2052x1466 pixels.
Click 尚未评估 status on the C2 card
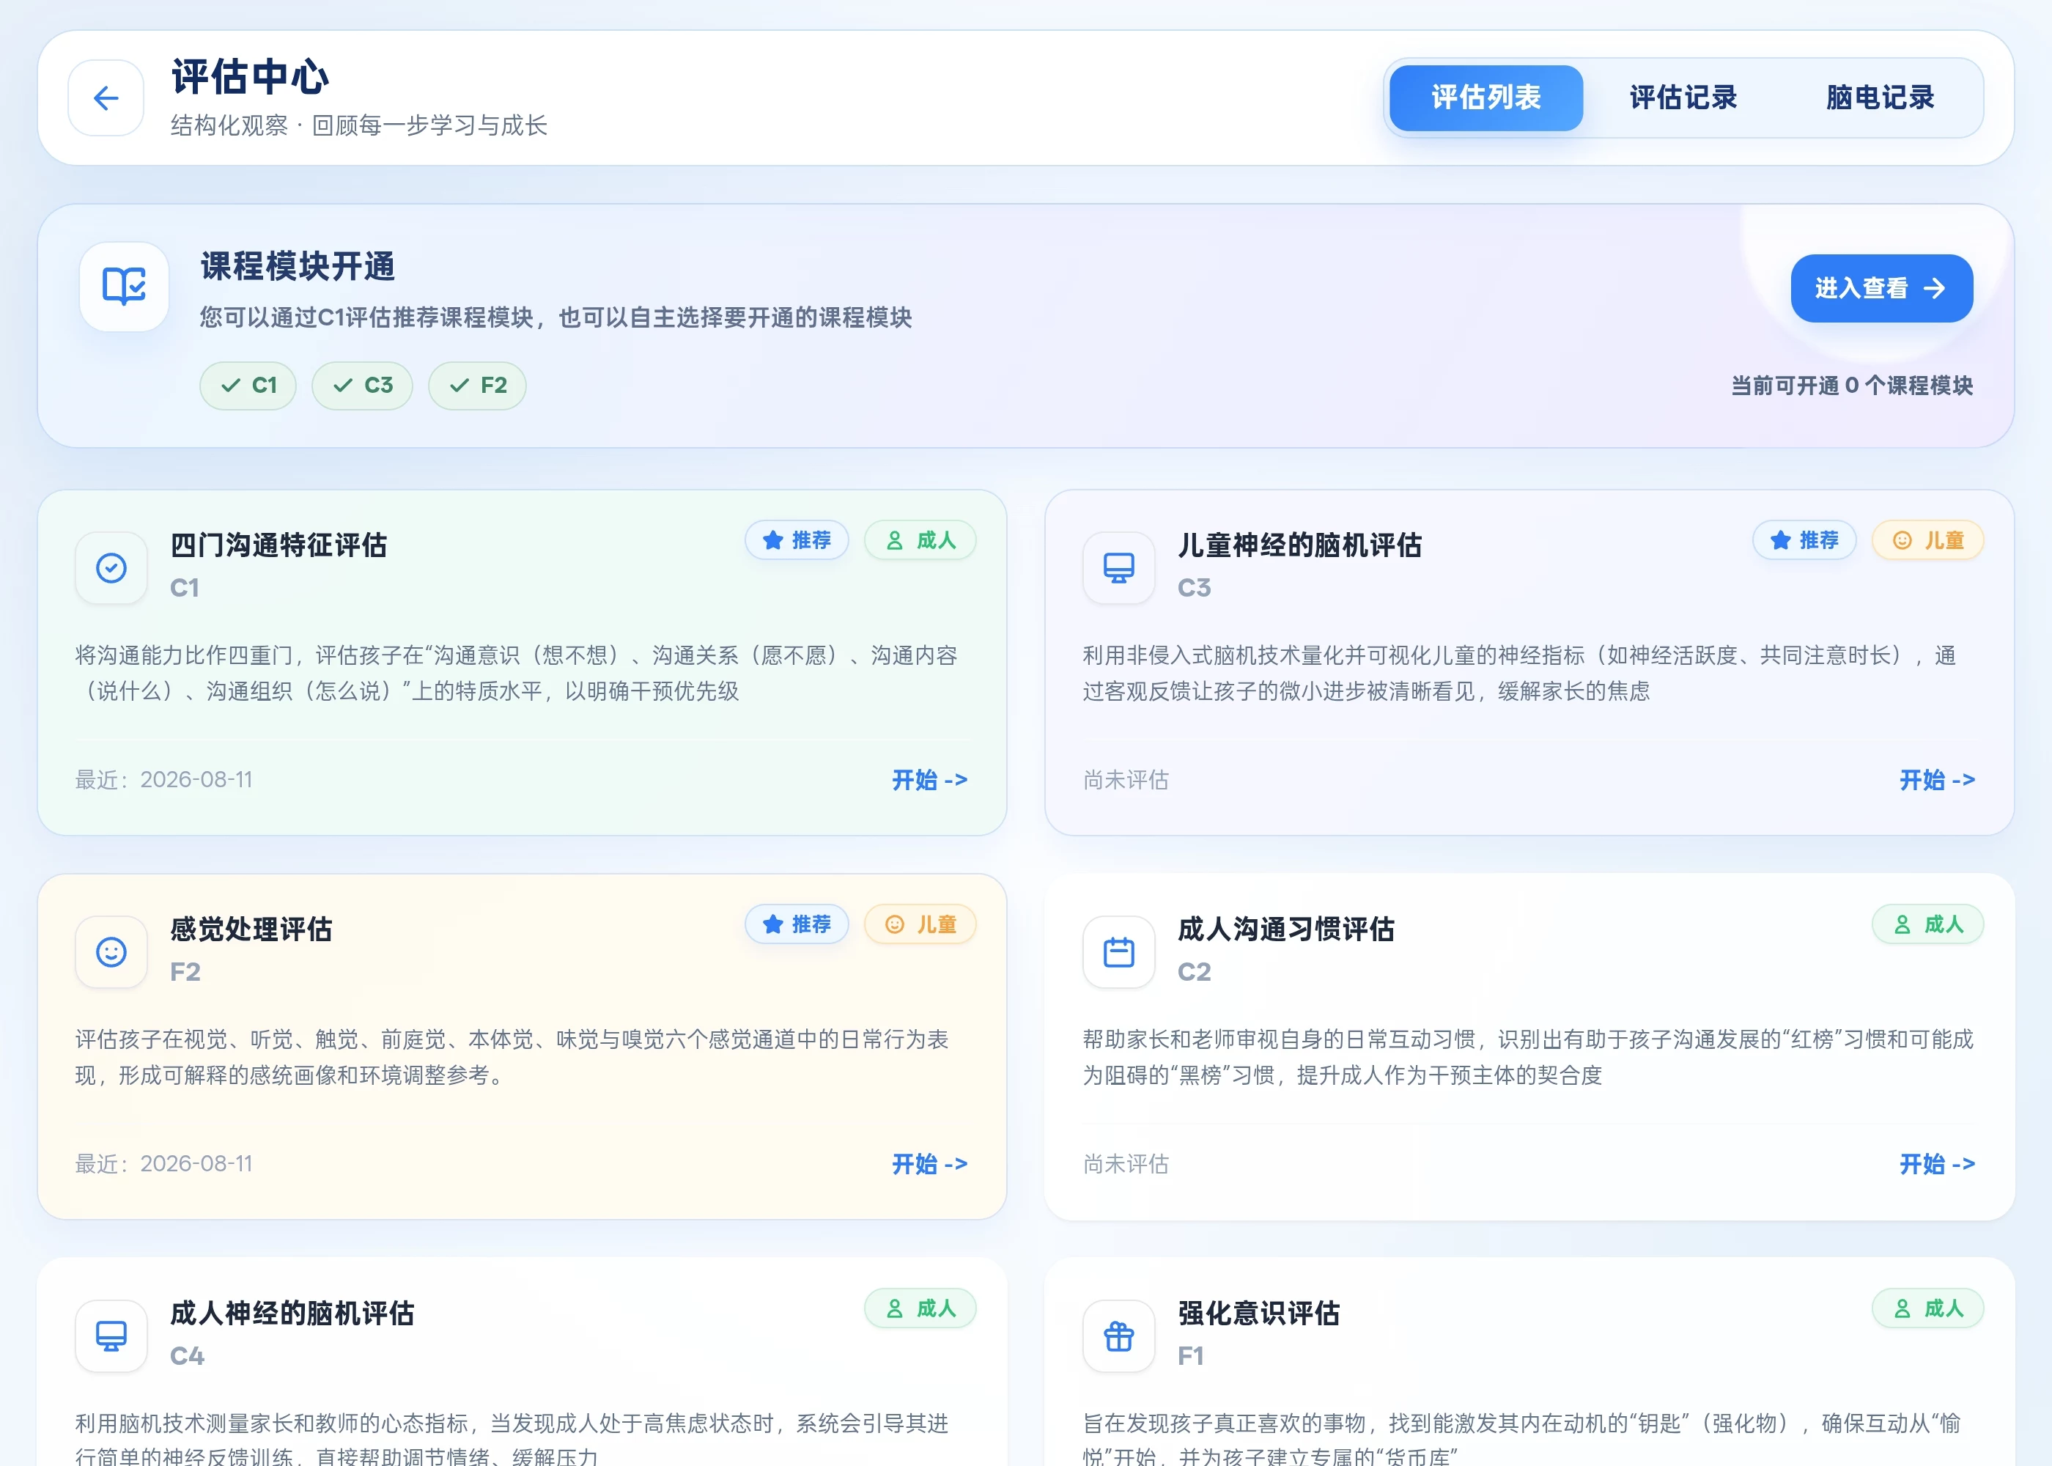click(1126, 1165)
